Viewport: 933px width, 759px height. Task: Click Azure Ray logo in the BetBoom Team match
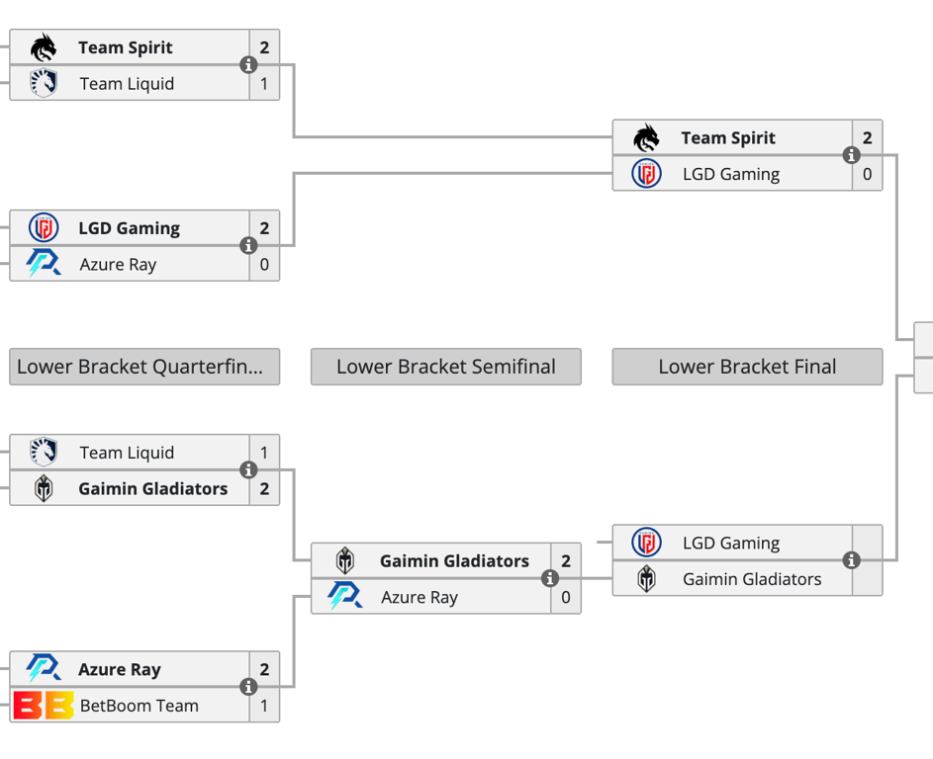point(44,669)
